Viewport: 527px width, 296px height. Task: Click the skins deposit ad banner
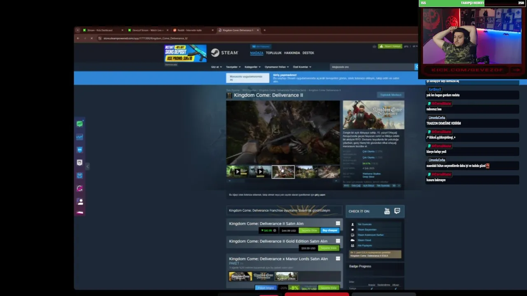pos(185,53)
